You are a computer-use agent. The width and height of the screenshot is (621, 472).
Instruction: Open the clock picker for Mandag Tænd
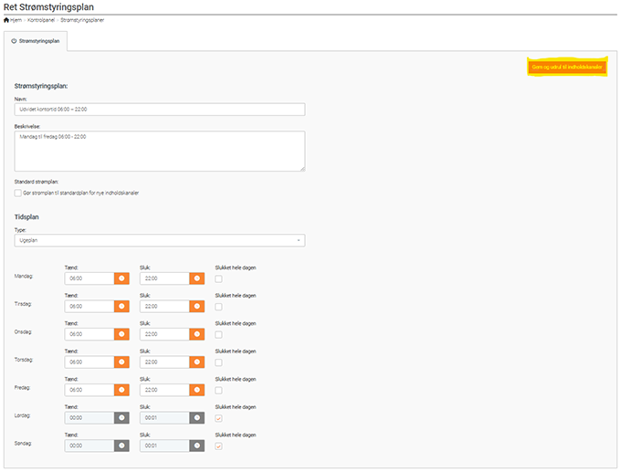(x=121, y=278)
